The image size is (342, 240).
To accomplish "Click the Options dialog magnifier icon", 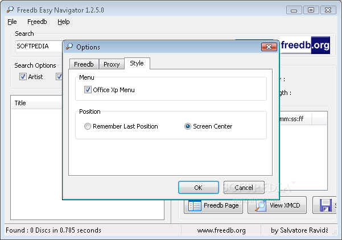I will point(69,47).
